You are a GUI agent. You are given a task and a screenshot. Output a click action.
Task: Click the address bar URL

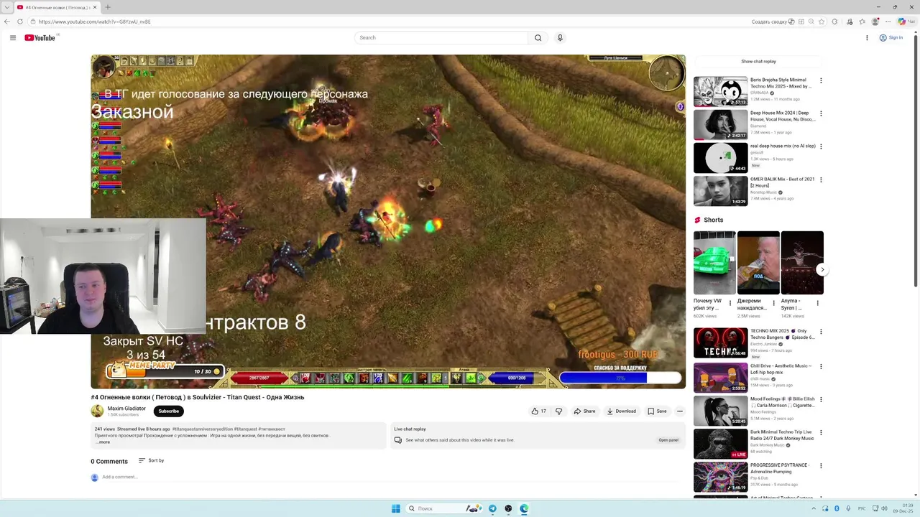pyautogui.click(x=95, y=22)
